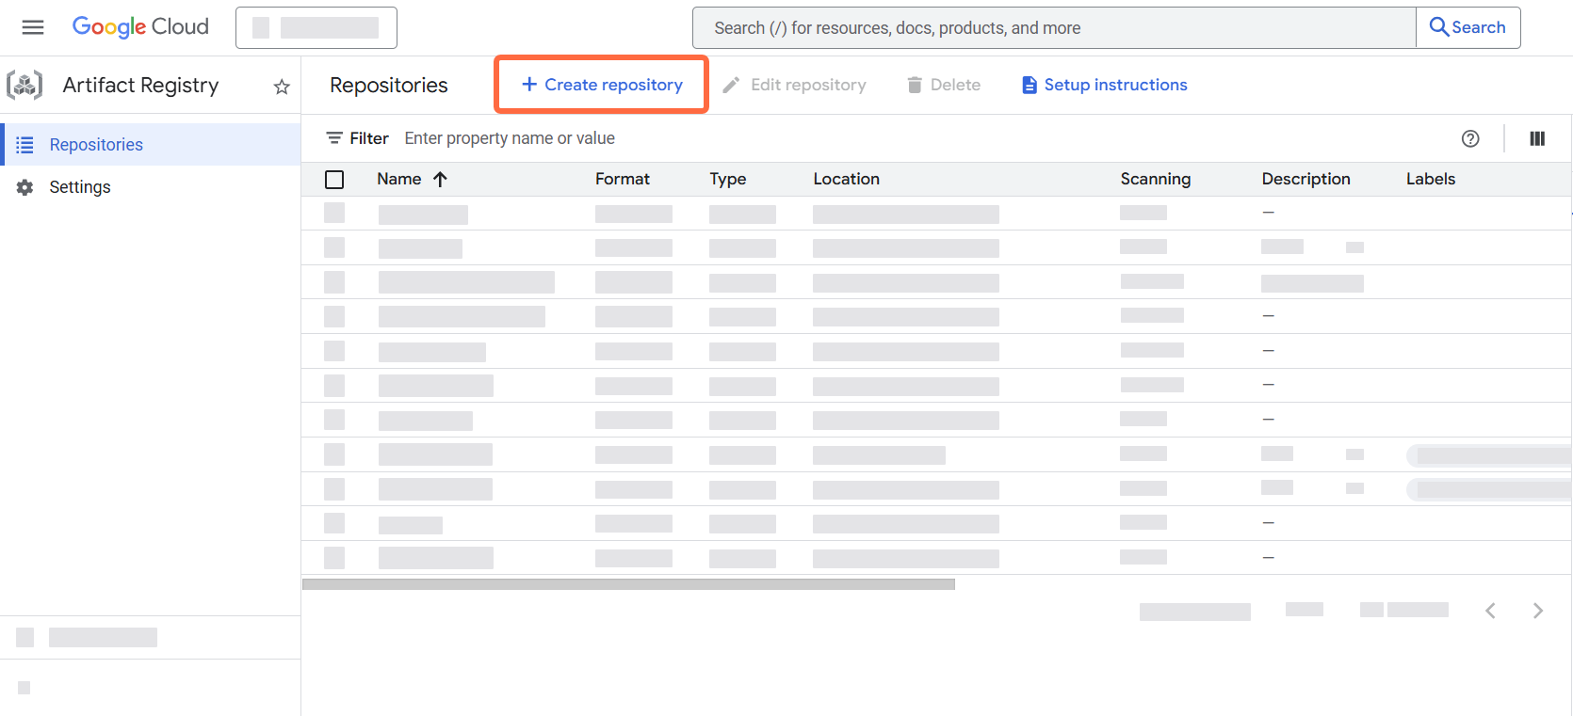Click the Filter icon
1573x716 pixels.
tap(334, 138)
